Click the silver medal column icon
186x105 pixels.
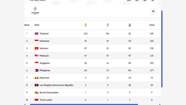point(107,25)
